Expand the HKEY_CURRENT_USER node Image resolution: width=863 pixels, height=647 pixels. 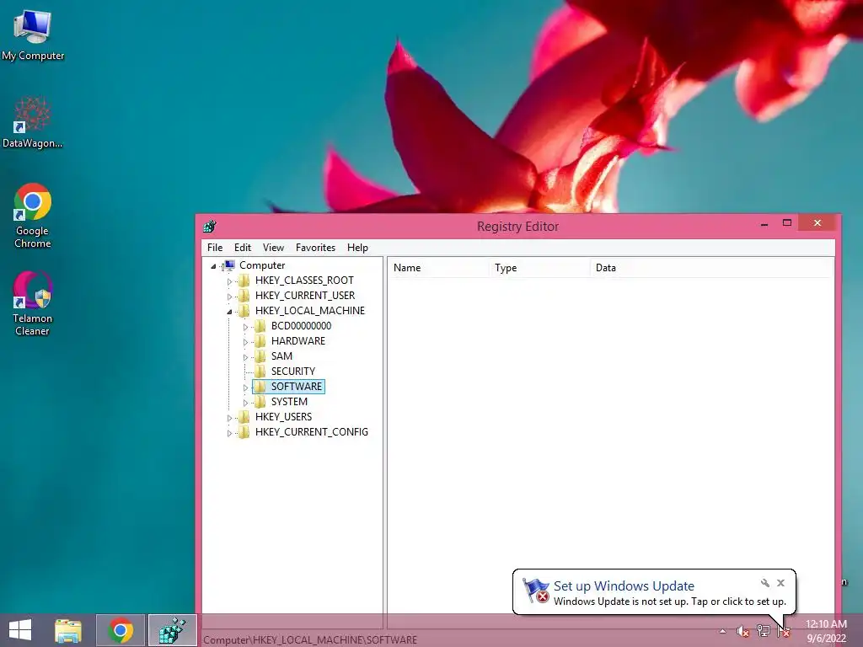229,297
